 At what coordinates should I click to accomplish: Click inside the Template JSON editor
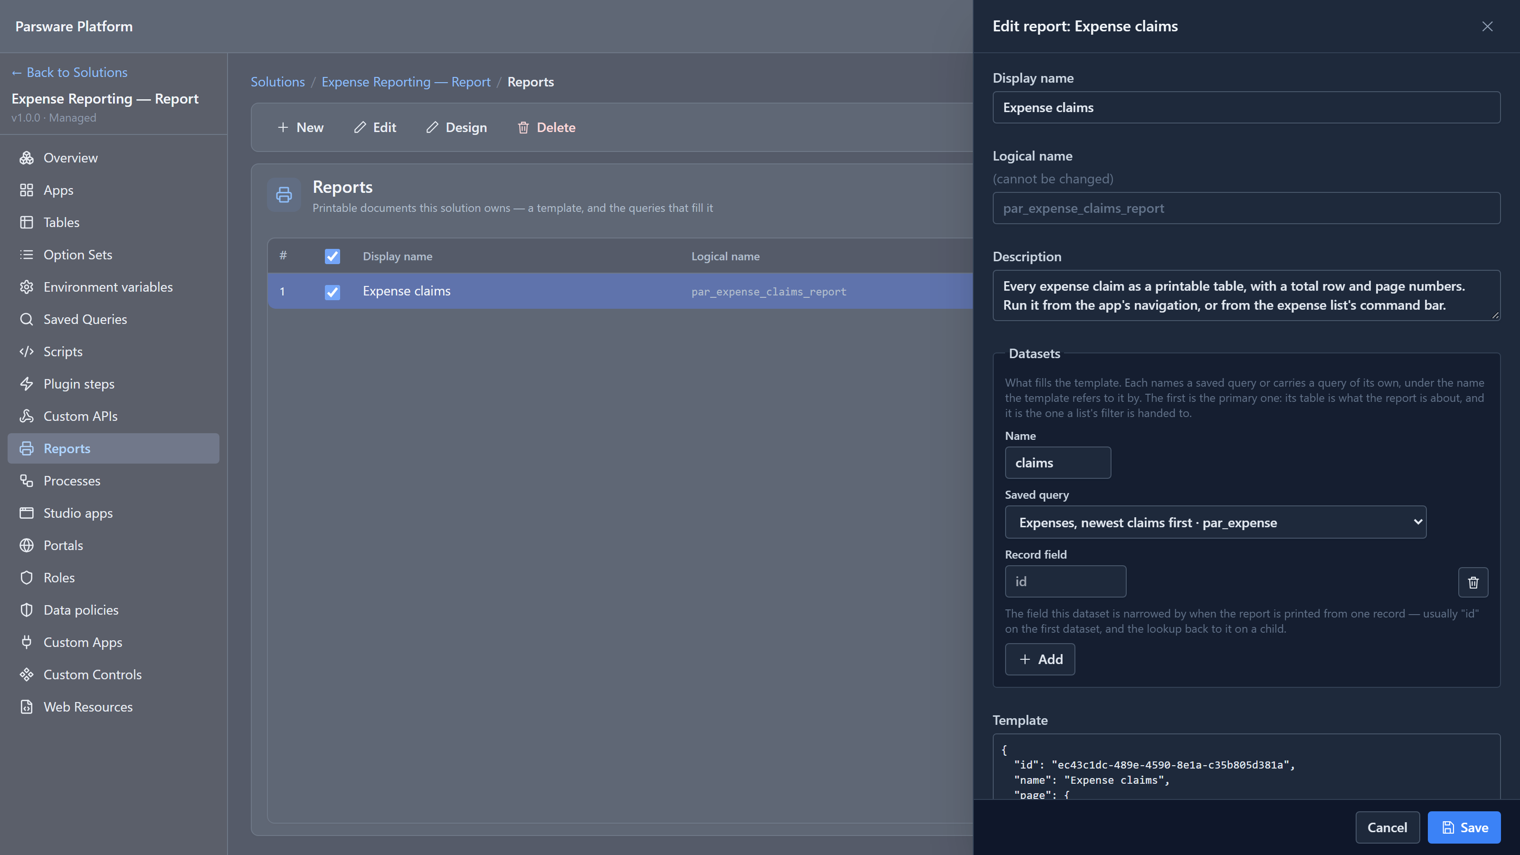(x=1246, y=767)
